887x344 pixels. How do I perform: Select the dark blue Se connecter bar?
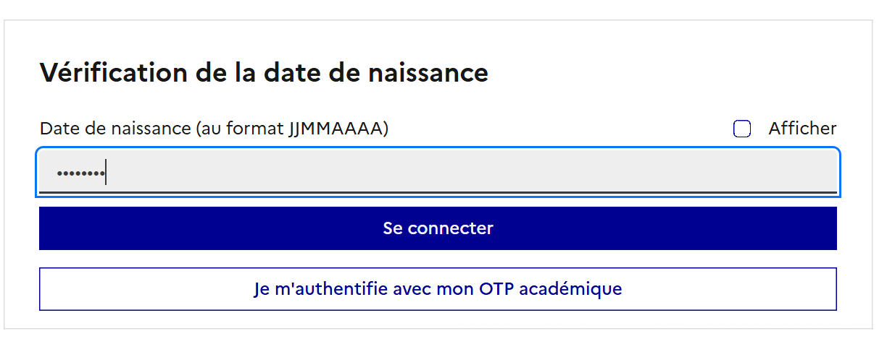pyautogui.click(x=438, y=228)
